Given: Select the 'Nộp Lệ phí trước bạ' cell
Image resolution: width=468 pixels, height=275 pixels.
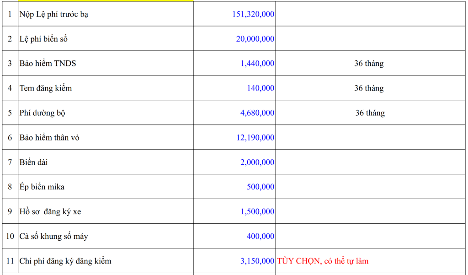Looking at the screenshot, I should (54, 14).
